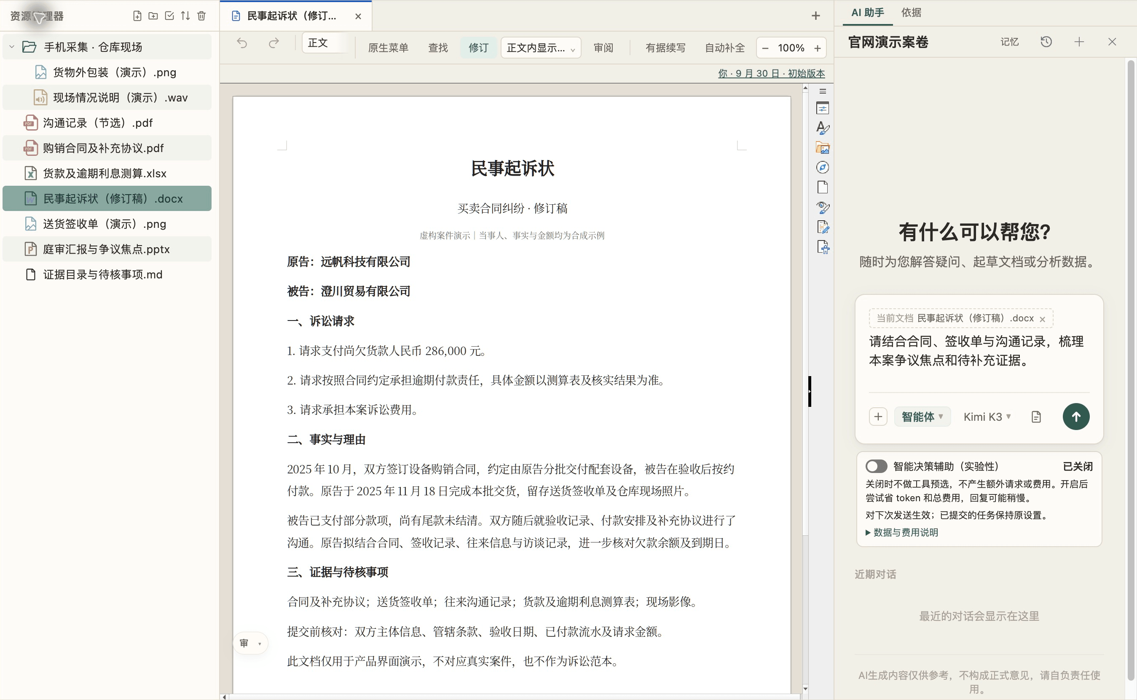
Task: Click the redo arrow in editor toolbar
Action: coord(274,43)
